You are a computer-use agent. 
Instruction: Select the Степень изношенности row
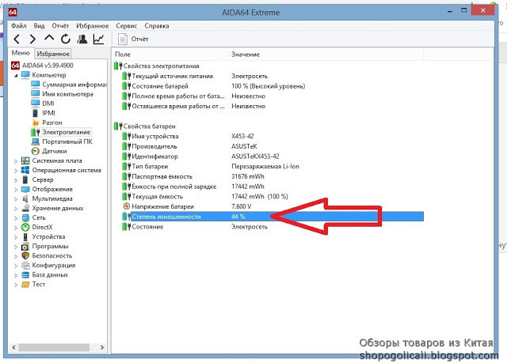coord(273,217)
